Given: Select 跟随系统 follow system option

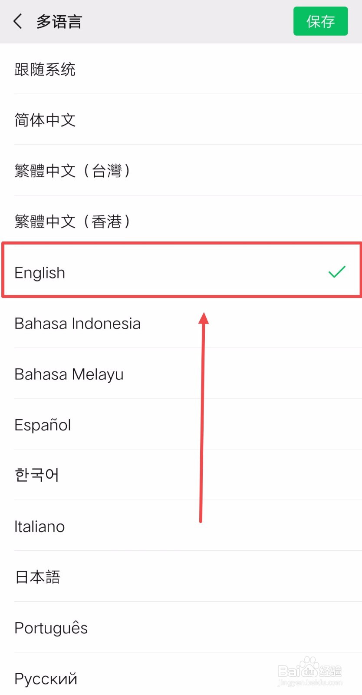Looking at the screenshot, I should pyautogui.click(x=45, y=69).
